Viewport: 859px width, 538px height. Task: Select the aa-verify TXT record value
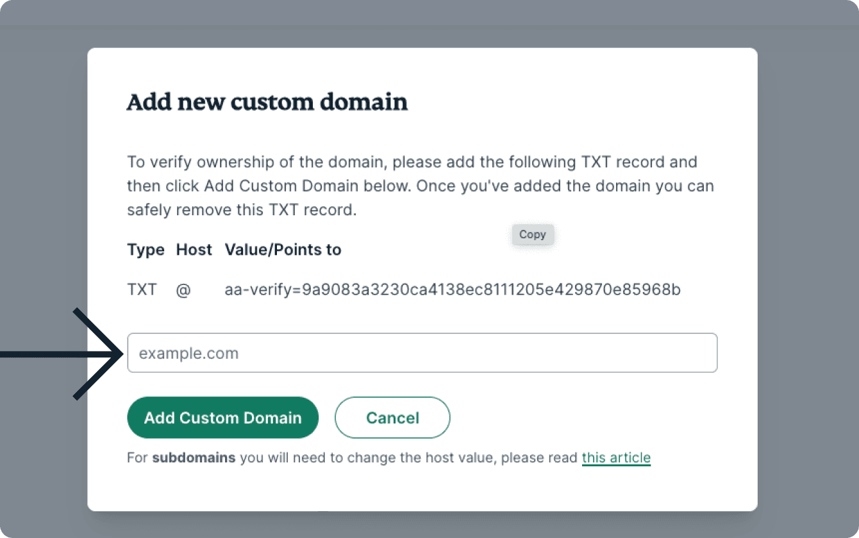[452, 290]
